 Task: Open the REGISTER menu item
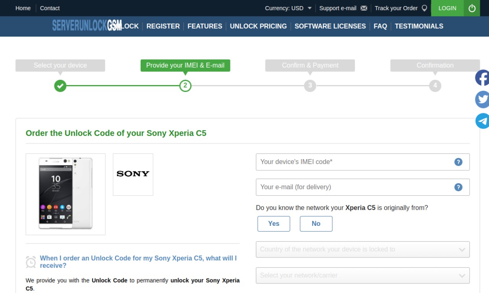point(163,26)
